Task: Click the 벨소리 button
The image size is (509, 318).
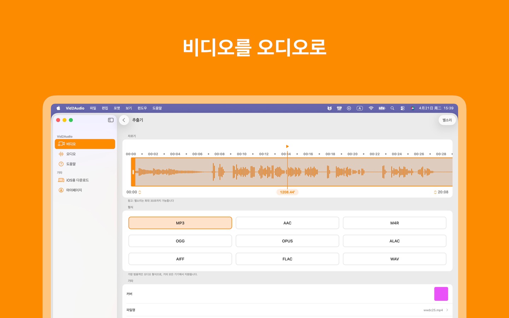Action: coord(447,120)
